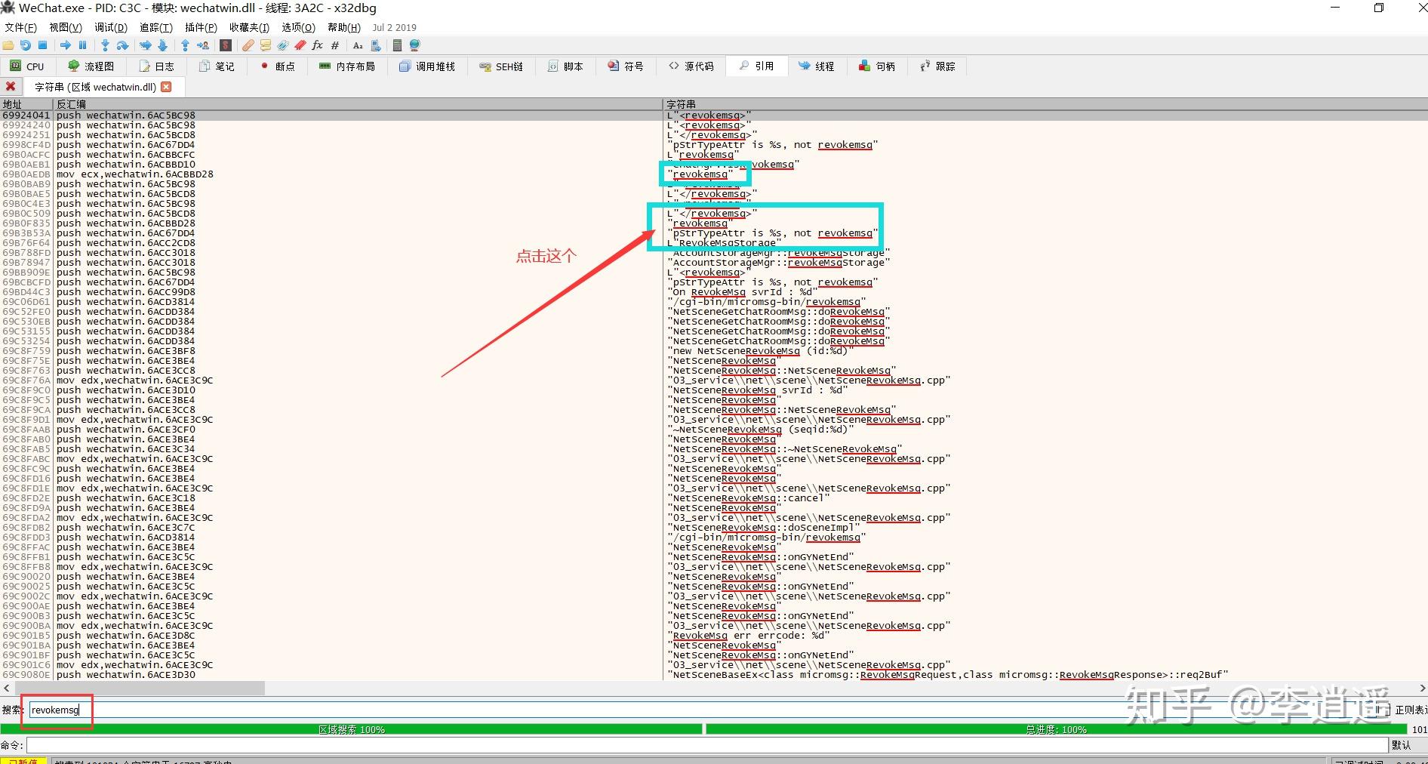The image size is (1428, 764).
Task: Open the Variables hash icon
Action: point(335,45)
